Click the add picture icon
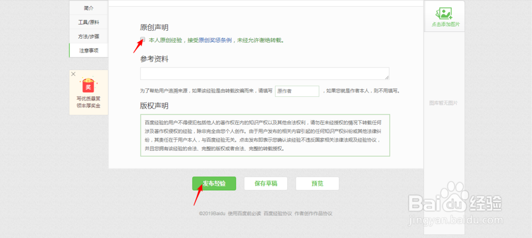532x238 pixels. [x=444, y=13]
